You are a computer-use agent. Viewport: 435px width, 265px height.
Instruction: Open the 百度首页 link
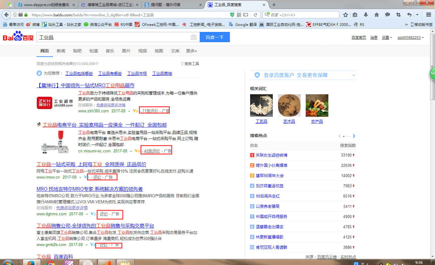[x=359, y=38]
